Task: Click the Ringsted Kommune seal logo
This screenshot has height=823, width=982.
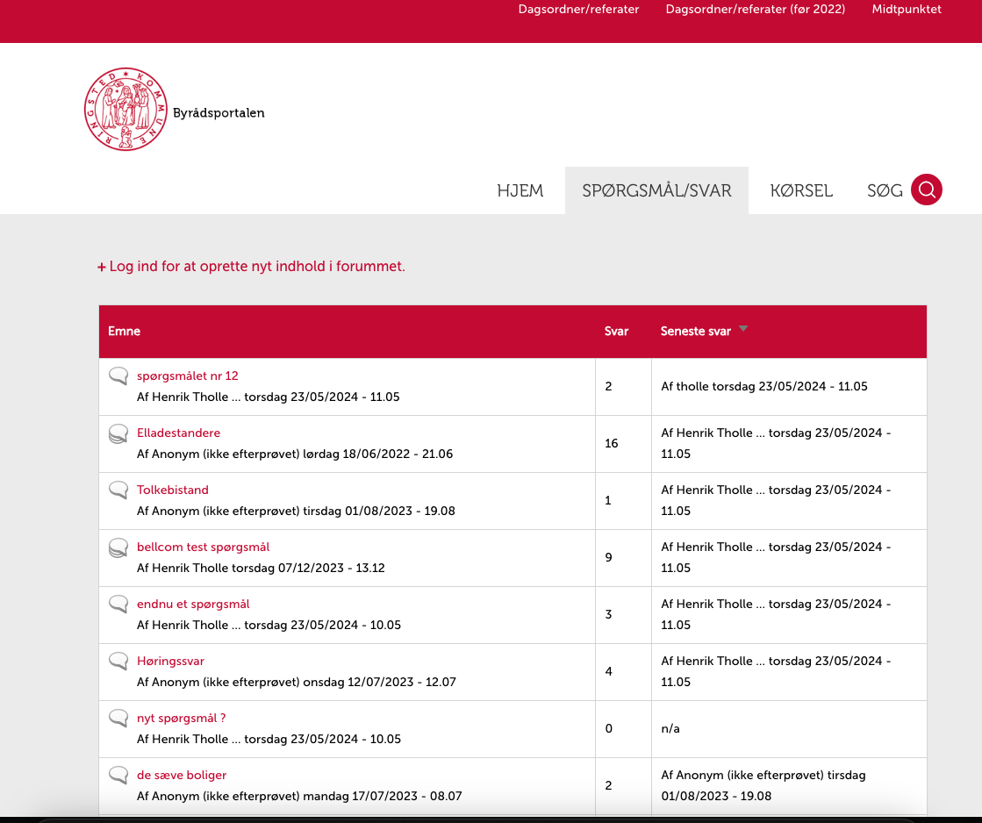Action: coord(125,110)
